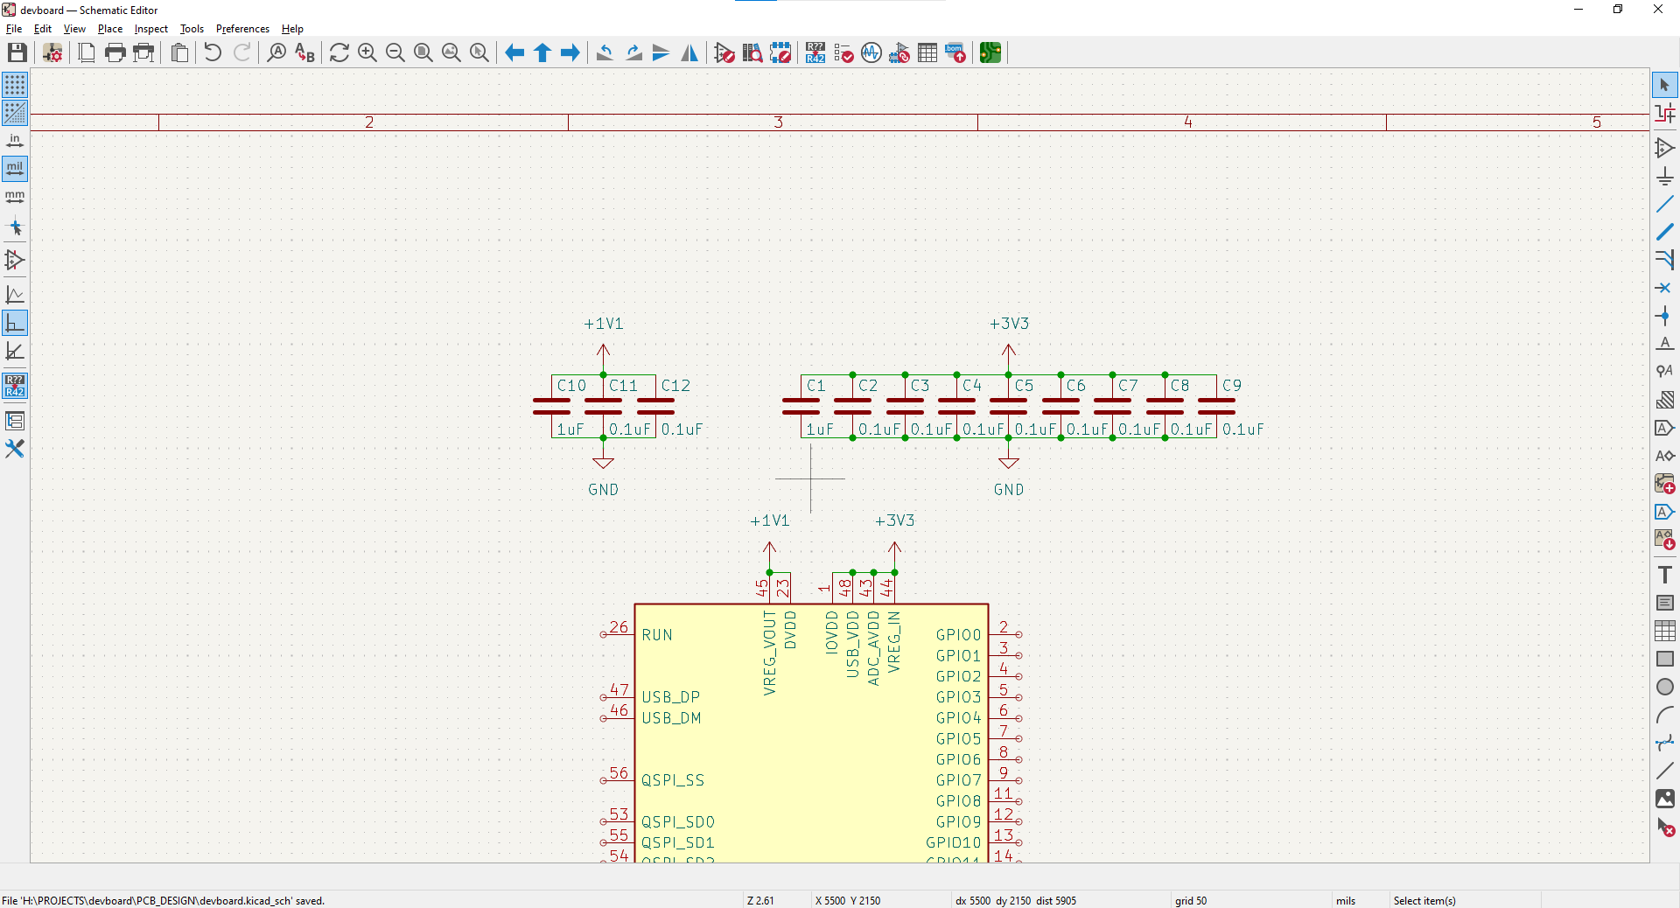Screen dimensions: 1680x908
Task: Click the Print button
Action: point(115,53)
